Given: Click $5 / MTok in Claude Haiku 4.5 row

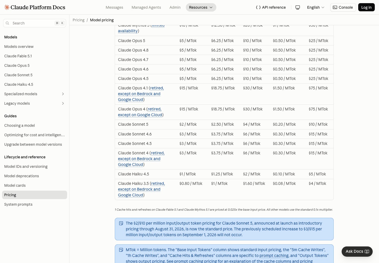Looking at the screenshot, I should (317, 174).
